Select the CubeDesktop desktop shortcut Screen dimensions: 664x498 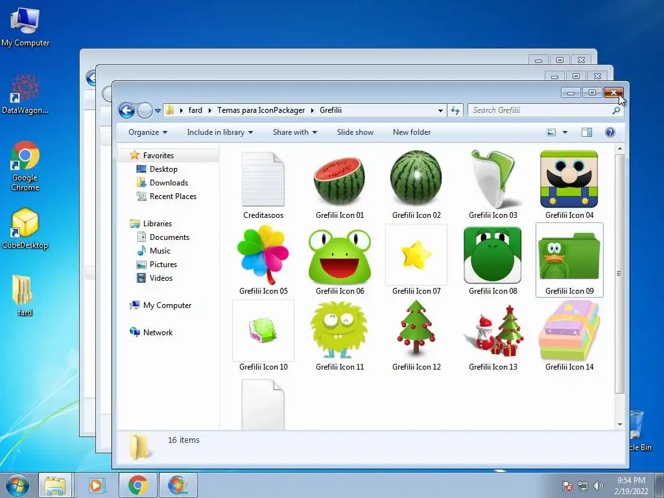point(25,229)
